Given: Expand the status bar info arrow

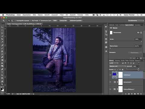Looking at the screenshot, I should click(34, 94).
